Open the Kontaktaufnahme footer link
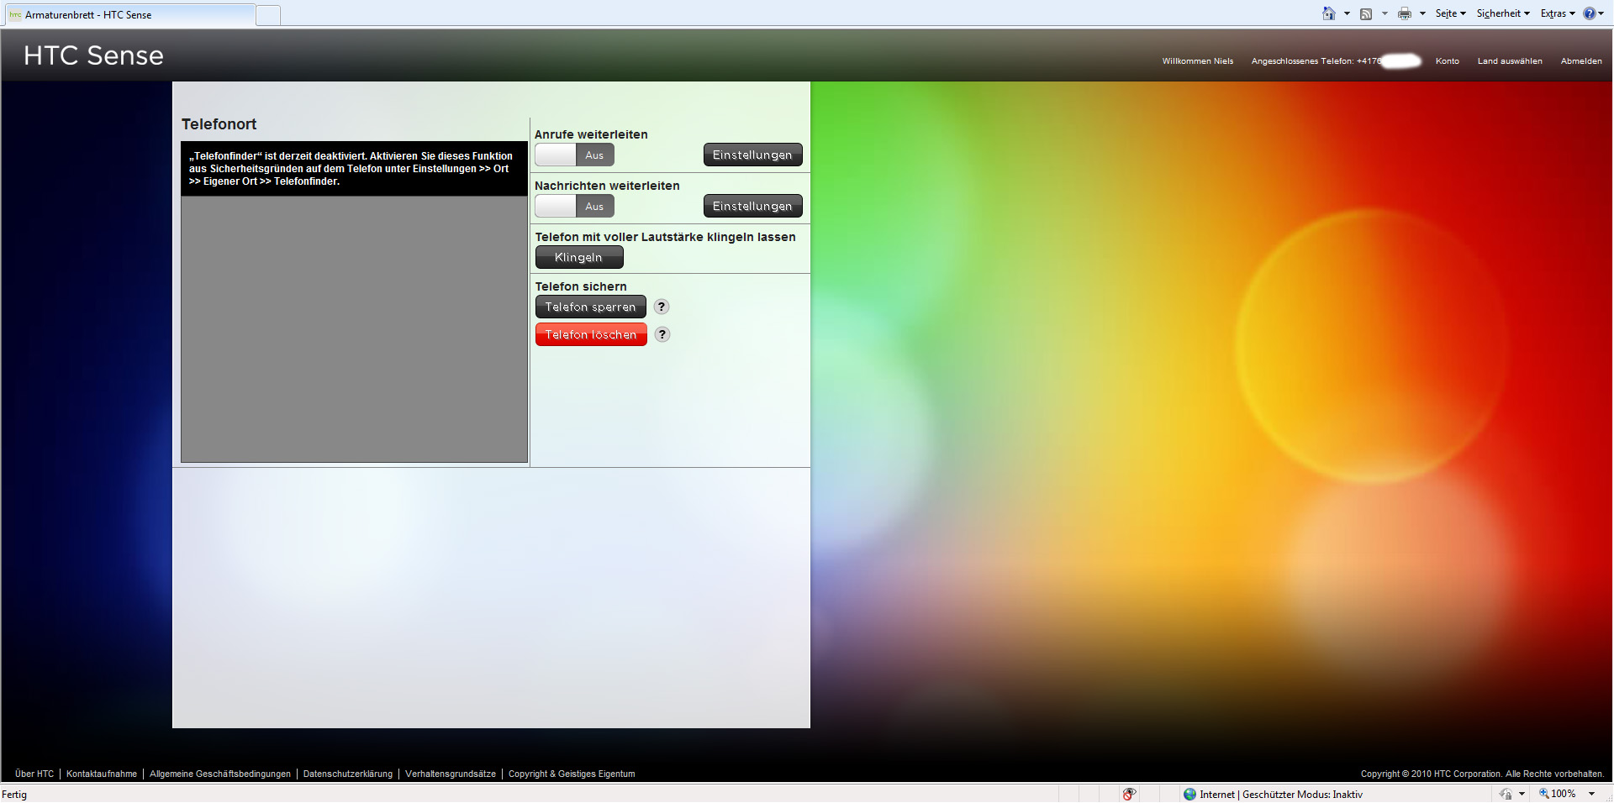The width and height of the screenshot is (1614, 803). pyautogui.click(x=102, y=774)
